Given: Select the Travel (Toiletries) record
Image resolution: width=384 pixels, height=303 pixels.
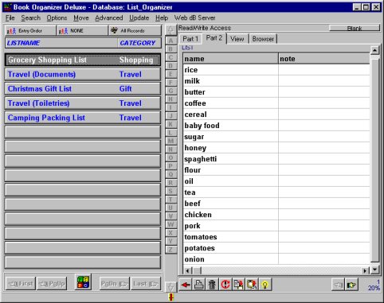Looking at the screenshot, I should click(x=83, y=103).
